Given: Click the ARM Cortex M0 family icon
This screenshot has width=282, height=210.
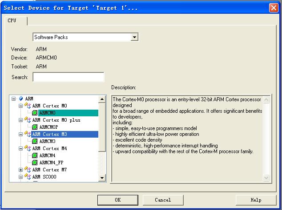Looking at the screenshot, I should tap(28, 106).
